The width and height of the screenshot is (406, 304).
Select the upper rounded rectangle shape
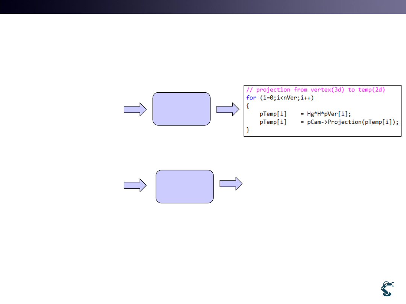point(181,109)
